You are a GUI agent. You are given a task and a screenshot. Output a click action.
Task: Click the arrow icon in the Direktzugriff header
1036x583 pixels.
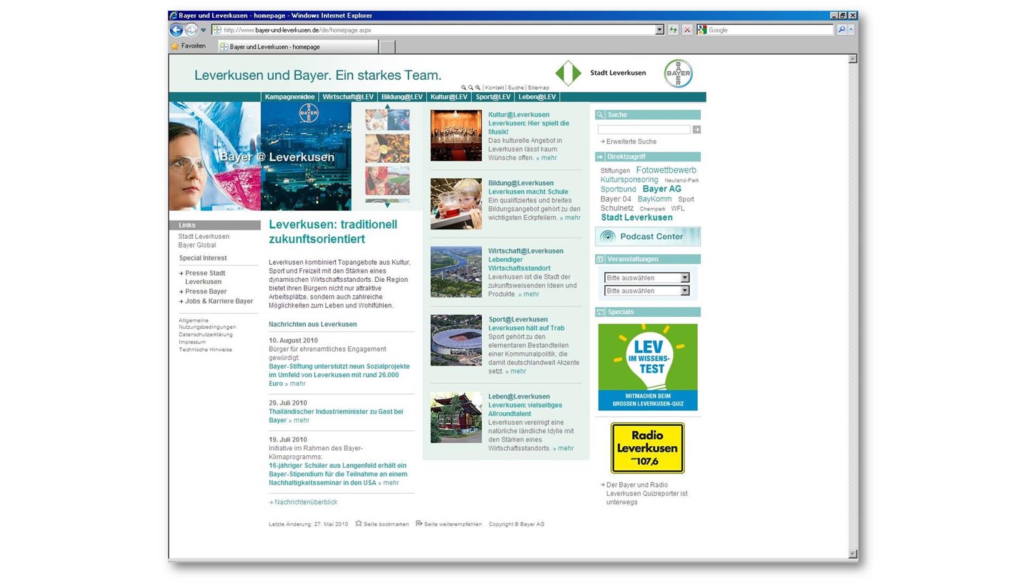(600, 157)
